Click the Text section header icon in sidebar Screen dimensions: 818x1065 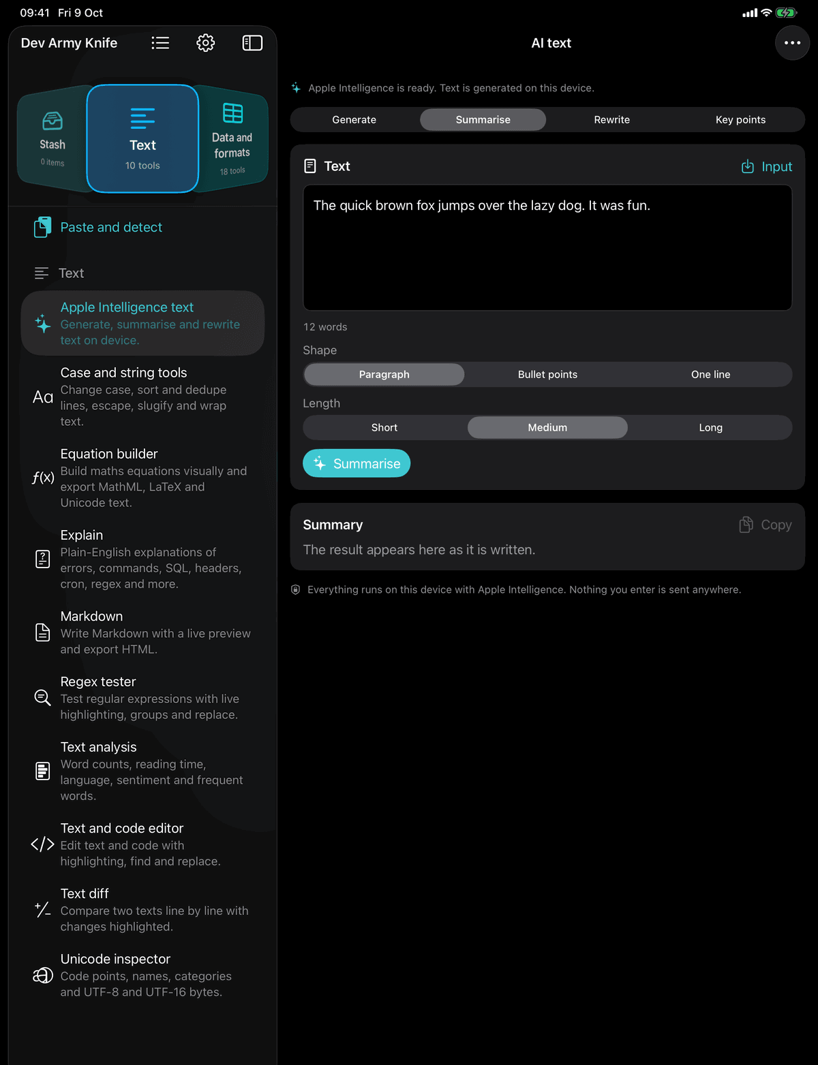42,273
